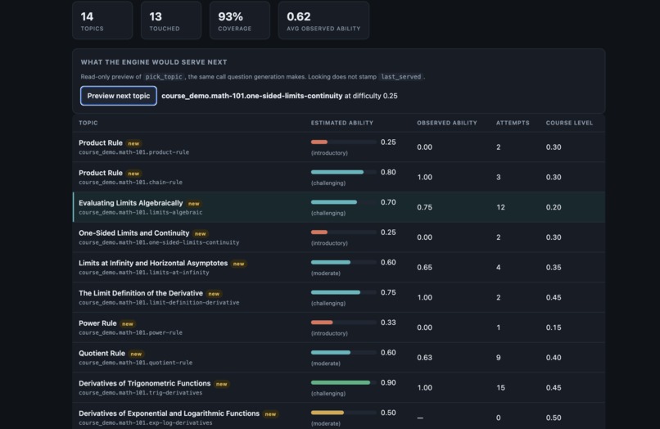Click the pick_topic code label
The width and height of the screenshot is (660, 429).
pyautogui.click(x=164, y=77)
